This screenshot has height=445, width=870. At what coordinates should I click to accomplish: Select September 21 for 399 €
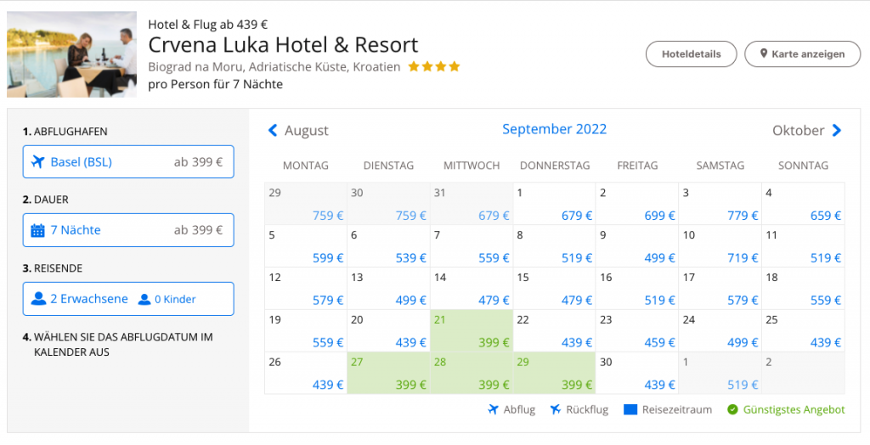(x=471, y=331)
